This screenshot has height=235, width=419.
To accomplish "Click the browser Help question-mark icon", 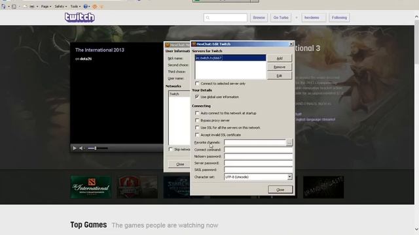I will tap(86, 7).
